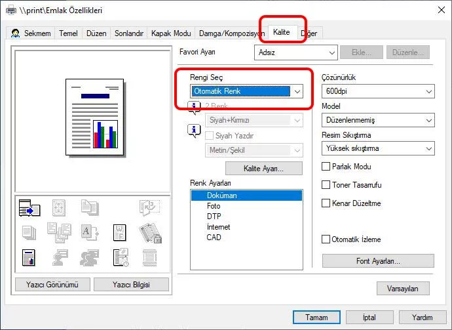Click the greyed stacked copies pages icon
This screenshot has width=452, height=330.
[x=29, y=233]
